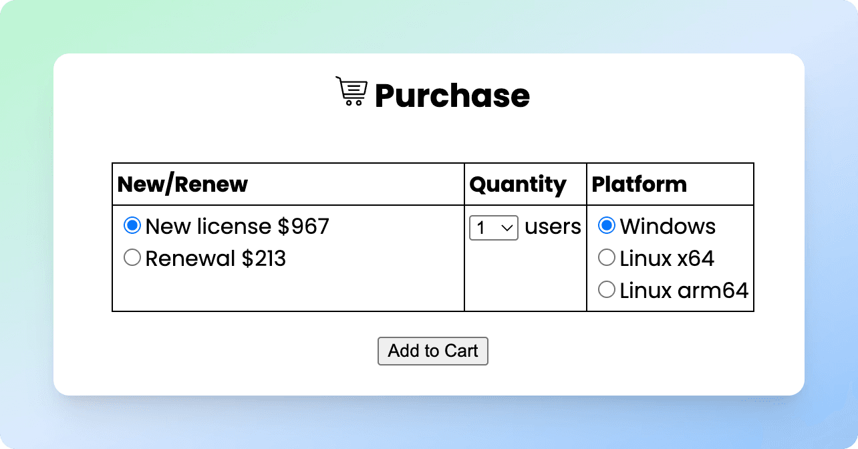Choose Linux arm64 platform

(x=606, y=289)
